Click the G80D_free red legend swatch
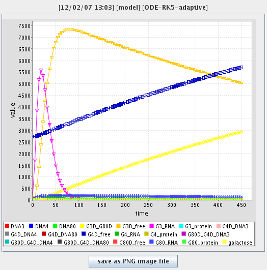Screen dimensions: 267x270 point(115,242)
